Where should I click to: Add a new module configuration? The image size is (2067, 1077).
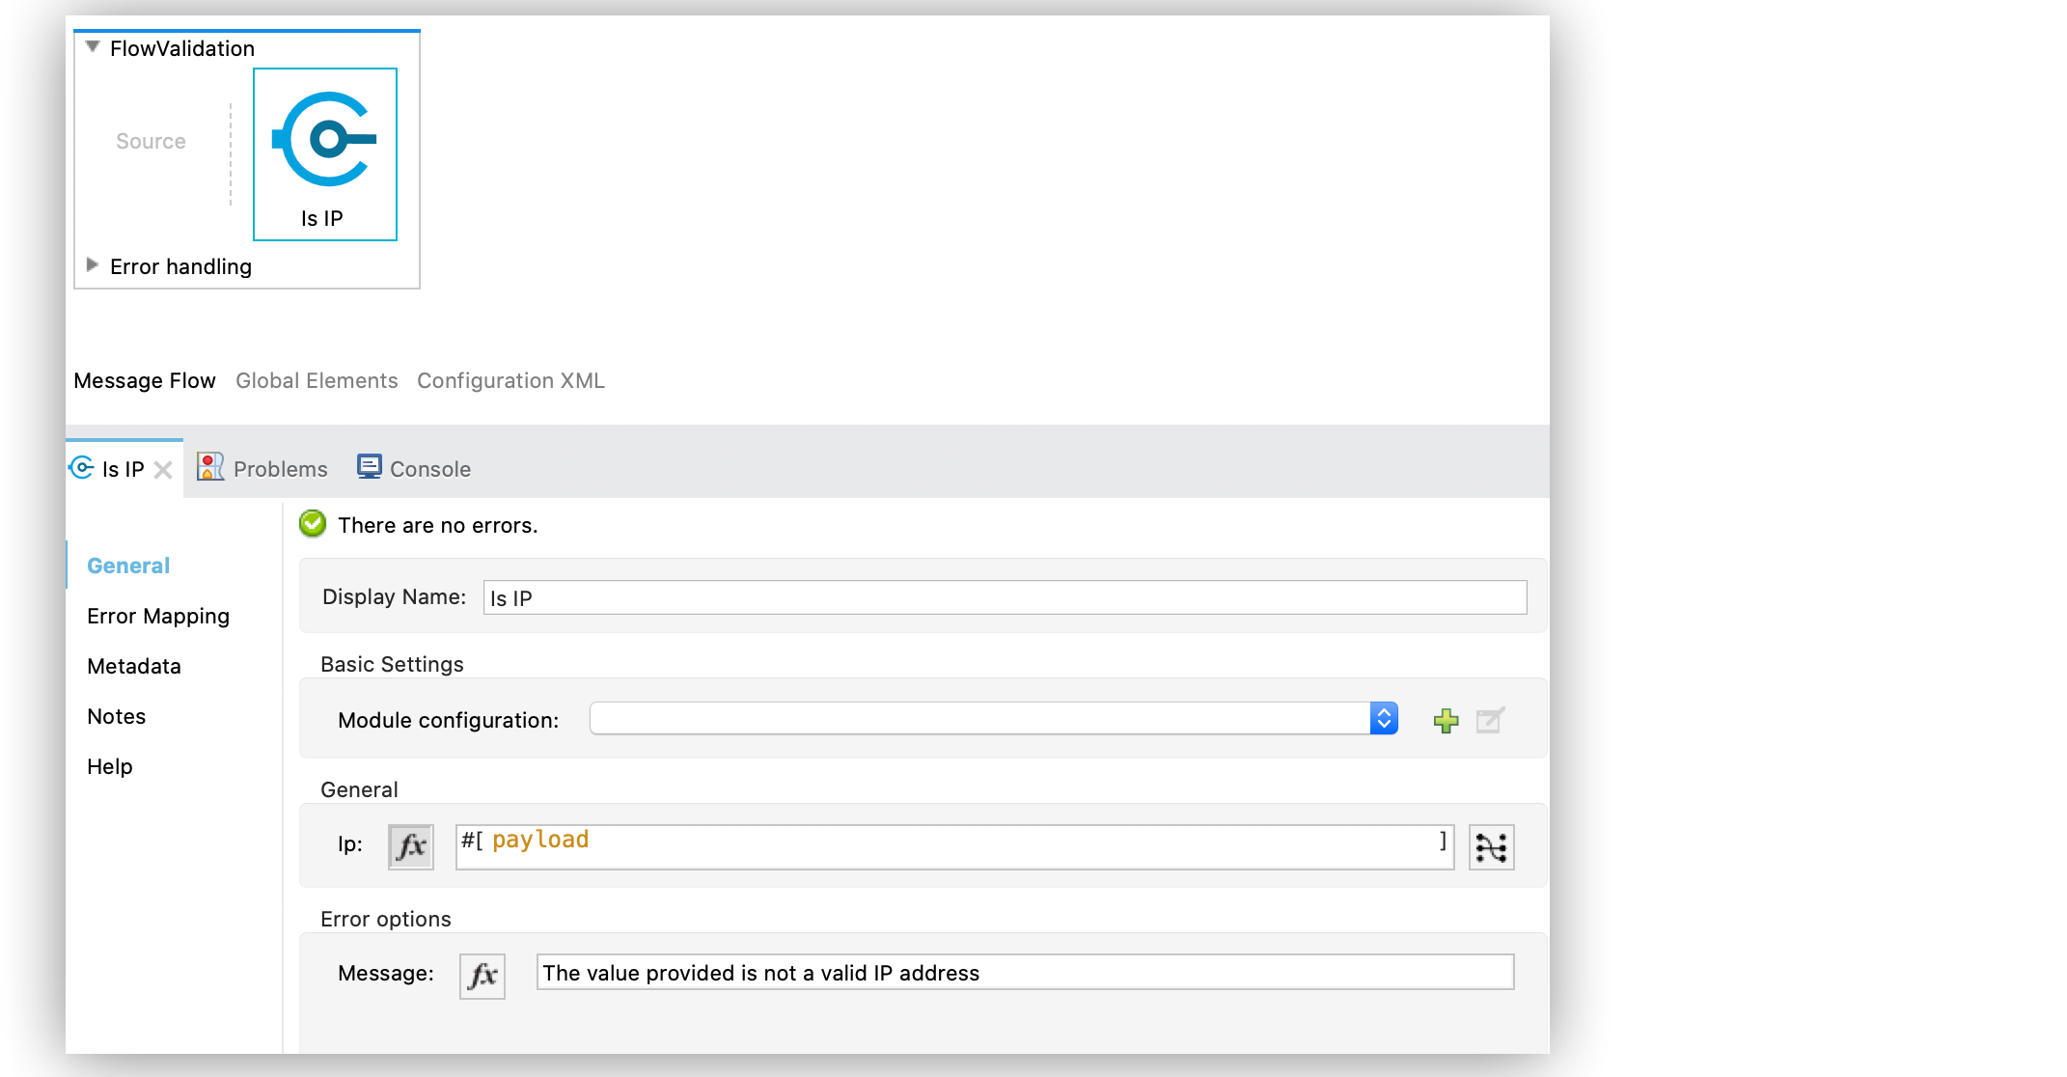point(1446,720)
